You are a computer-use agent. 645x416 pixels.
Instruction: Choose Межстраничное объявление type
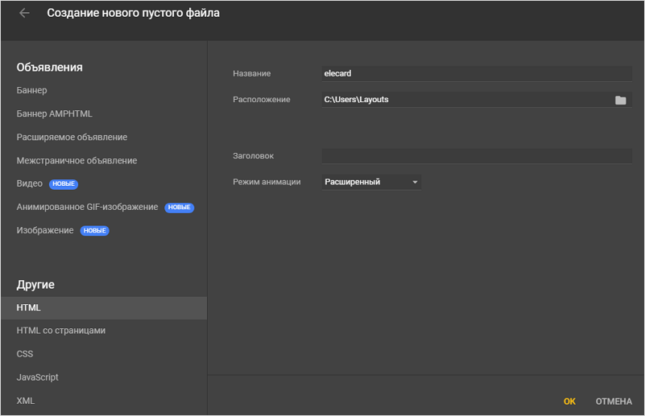(76, 161)
